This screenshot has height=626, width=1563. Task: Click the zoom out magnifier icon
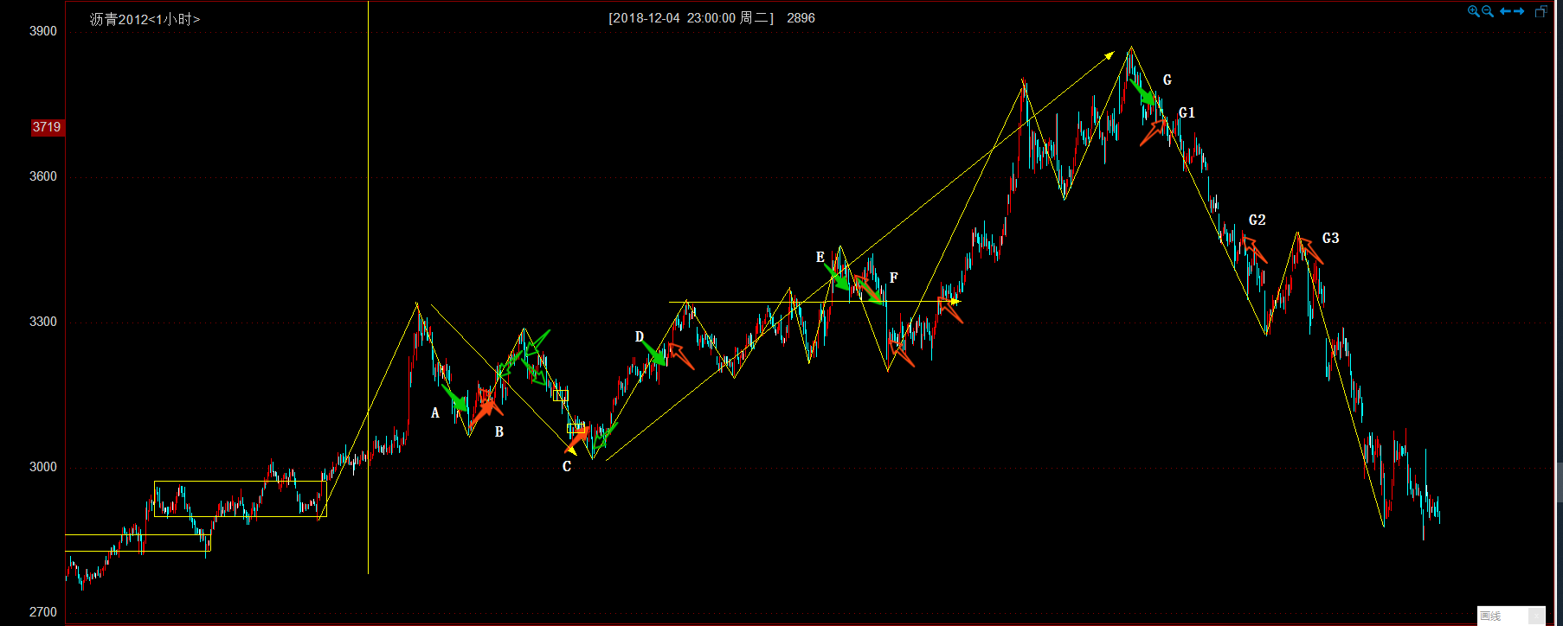[x=1488, y=11]
